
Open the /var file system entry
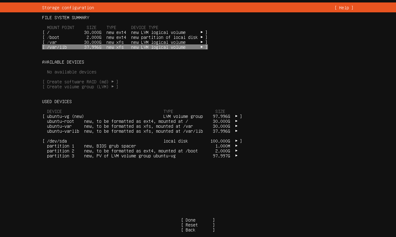click(125, 42)
